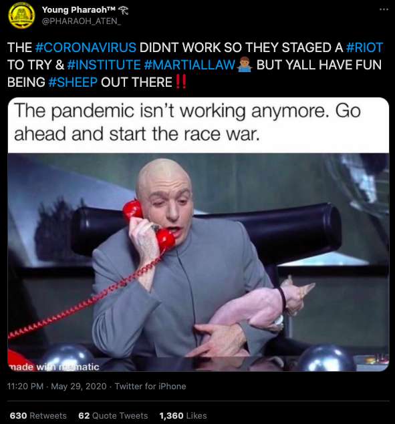View the 1,360 Likes list
Image resolution: width=395 pixels, height=424 pixels.
183,415
